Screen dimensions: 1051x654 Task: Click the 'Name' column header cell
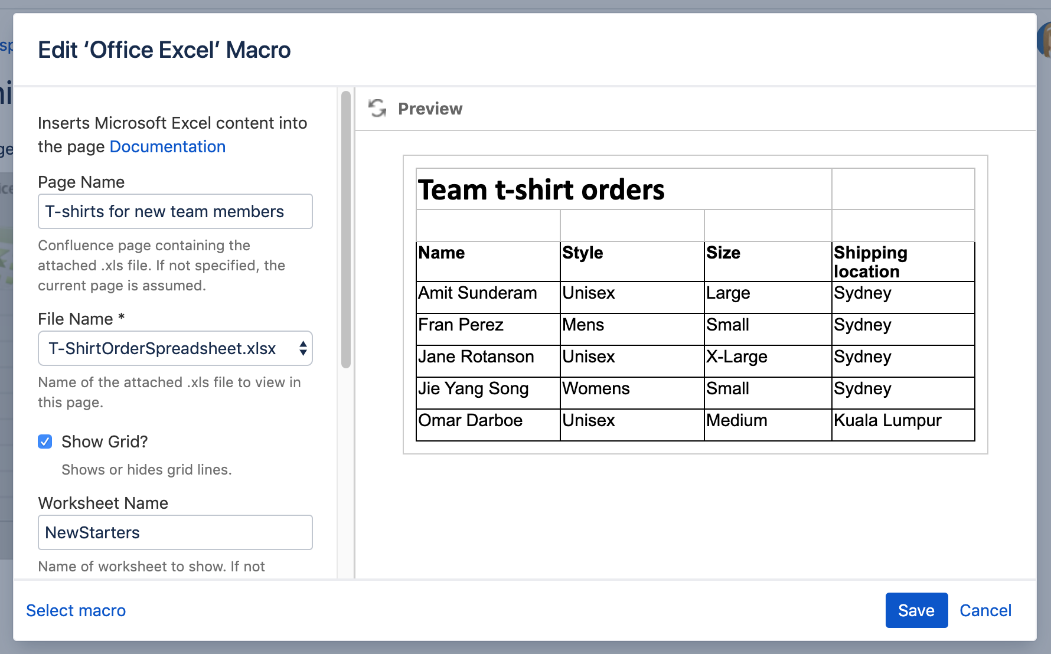pyautogui.click(x=488, y=261)
